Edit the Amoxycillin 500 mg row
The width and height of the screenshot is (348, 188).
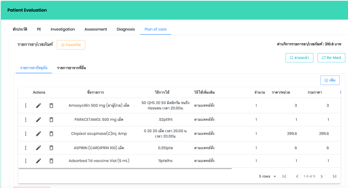38,106
